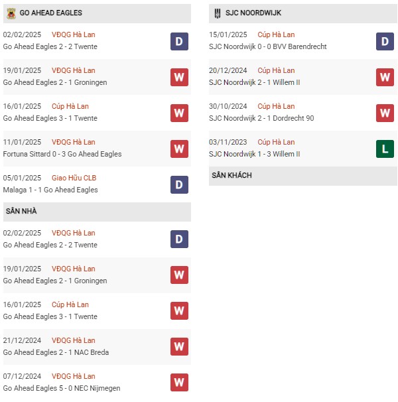Click SJC Noordwijk 1 - 3 Willem II result
The image size is (398, 402).
pos(254,154)
